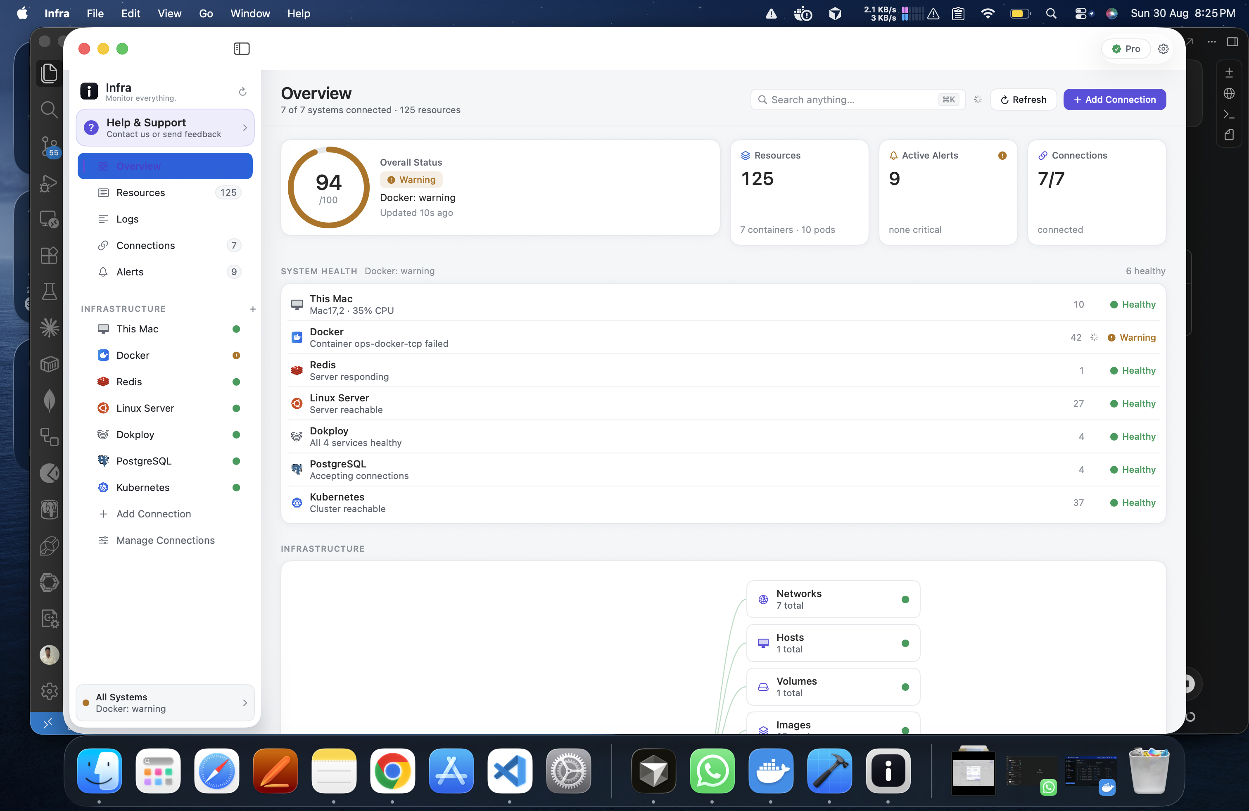Click the accounts avatar in VS Code
The width and height of the screenshot is (1249, 811).
click(49, 654)
